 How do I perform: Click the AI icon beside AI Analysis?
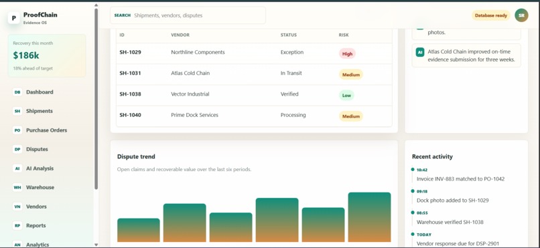(17, 168)
